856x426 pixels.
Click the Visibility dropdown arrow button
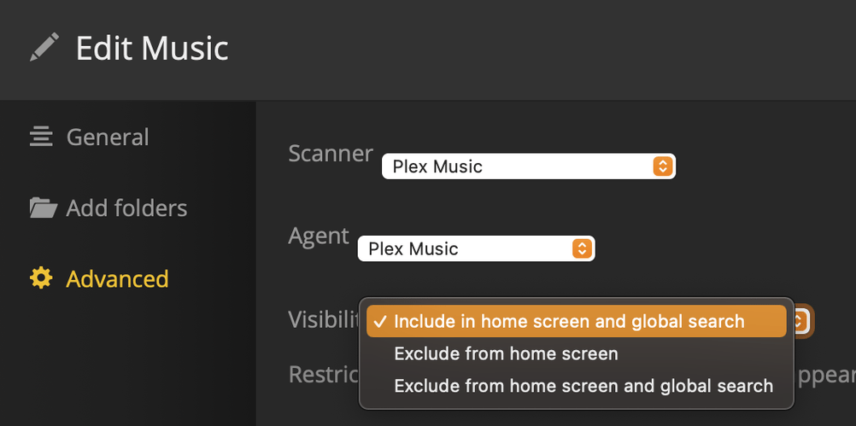click(800, 321)
